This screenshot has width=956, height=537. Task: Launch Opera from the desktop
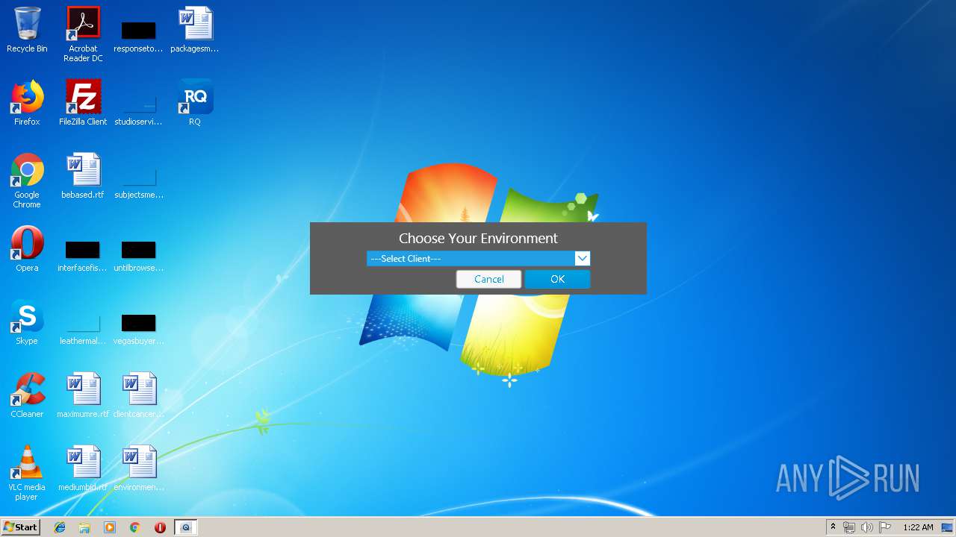pyautogui.click(x=27, y=249)
